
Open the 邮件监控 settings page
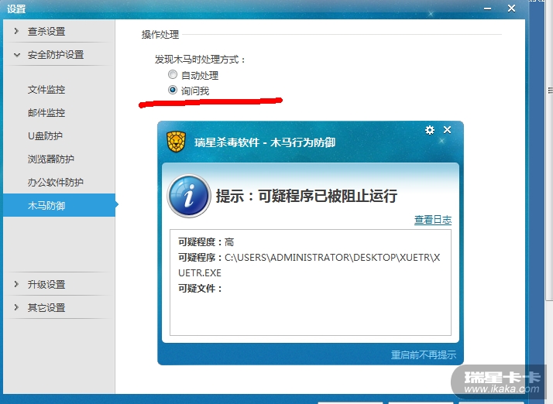coord(46,113)
